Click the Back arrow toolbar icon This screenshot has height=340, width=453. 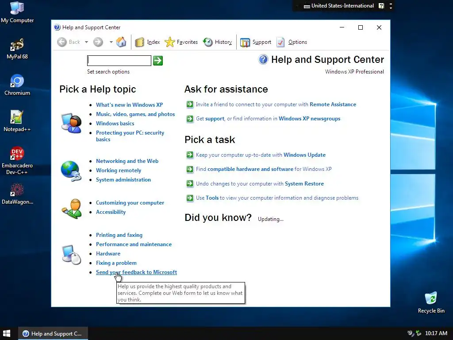point(62,42)
